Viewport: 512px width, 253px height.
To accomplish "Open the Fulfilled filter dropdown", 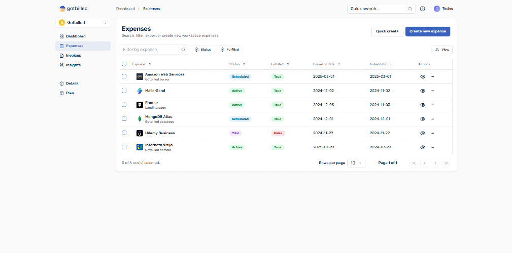I will [229, 50].
